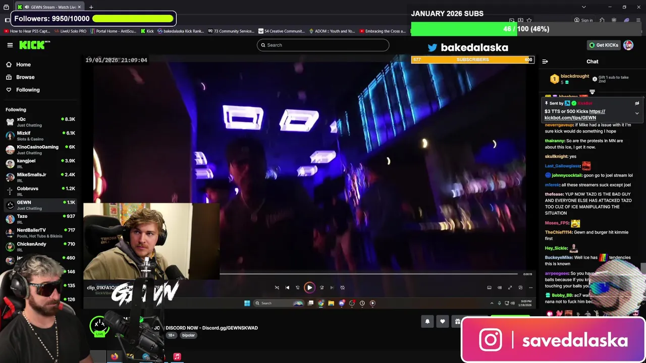Click the heart follow button under stream

tap(443, 322)
